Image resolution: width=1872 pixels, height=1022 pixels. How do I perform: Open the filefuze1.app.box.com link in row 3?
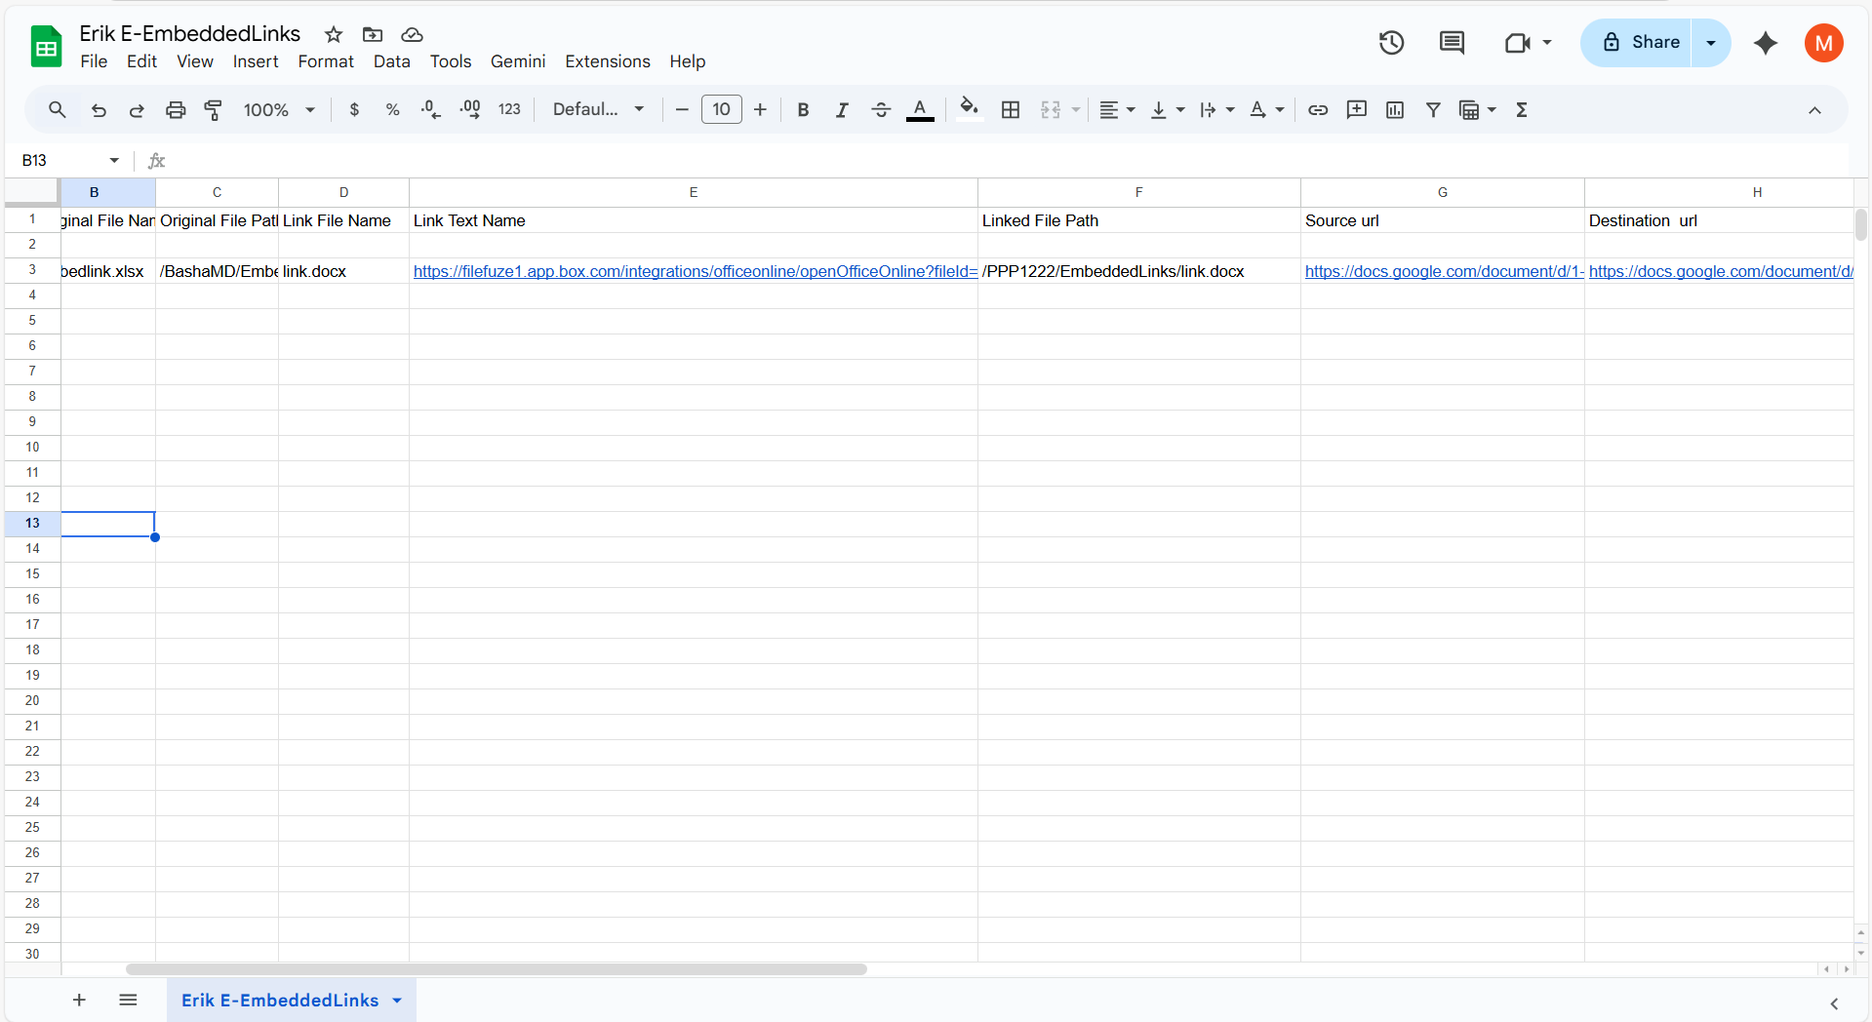[695, 271]
